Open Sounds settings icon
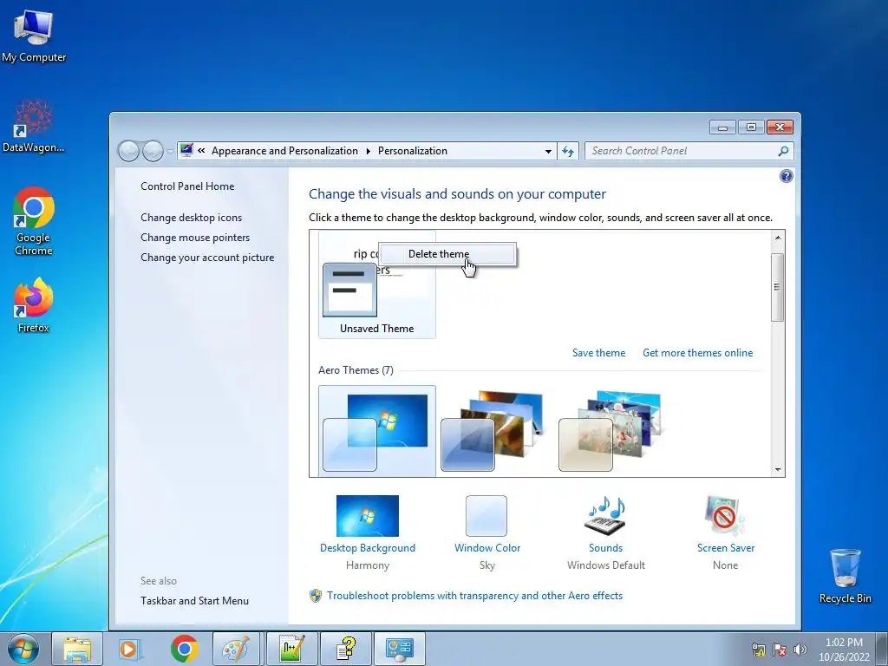The image size is (888, 666). coord(605,516)
